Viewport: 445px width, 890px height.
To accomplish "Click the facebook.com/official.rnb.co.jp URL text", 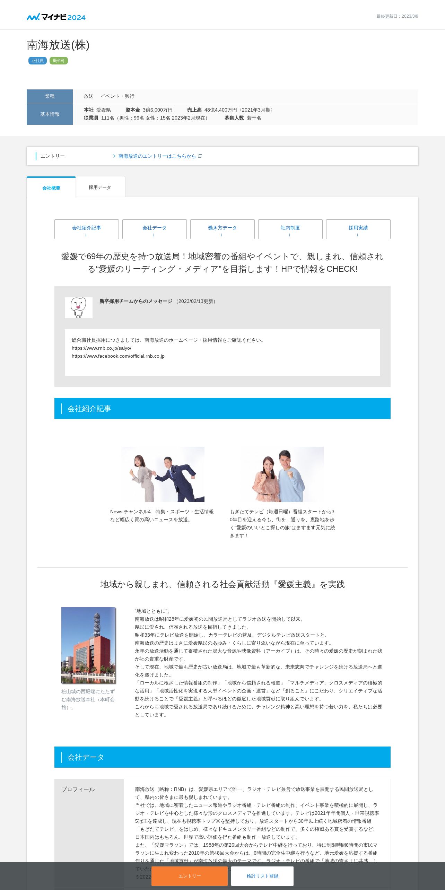I will point(118,356).
